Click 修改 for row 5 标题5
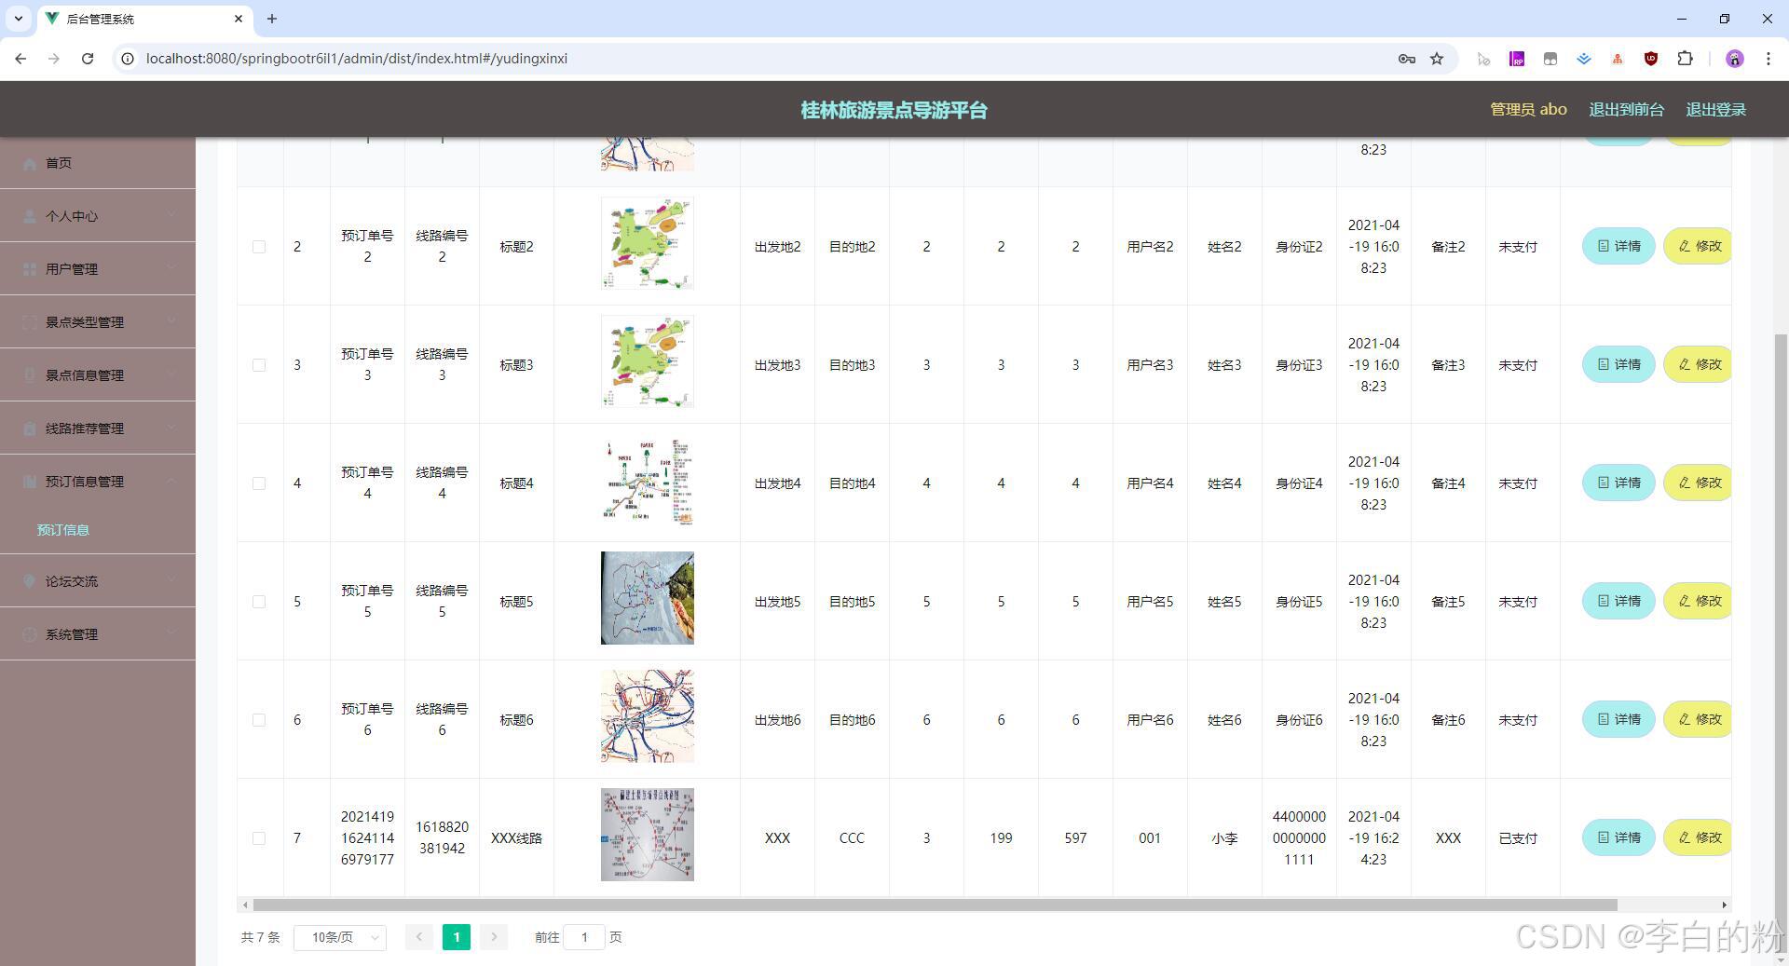This screenshot has width=1789, height=966. tap(1698, 602)
